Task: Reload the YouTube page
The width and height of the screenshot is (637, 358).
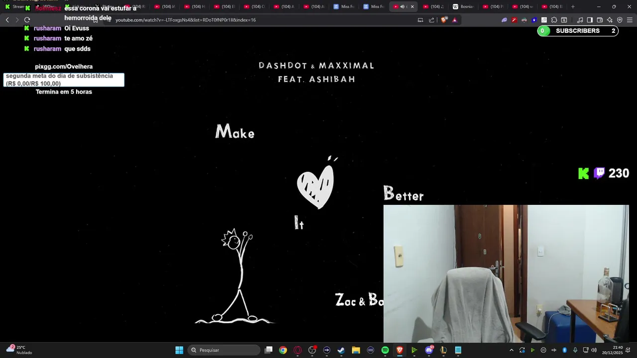Action: click(x=27, y=20)
